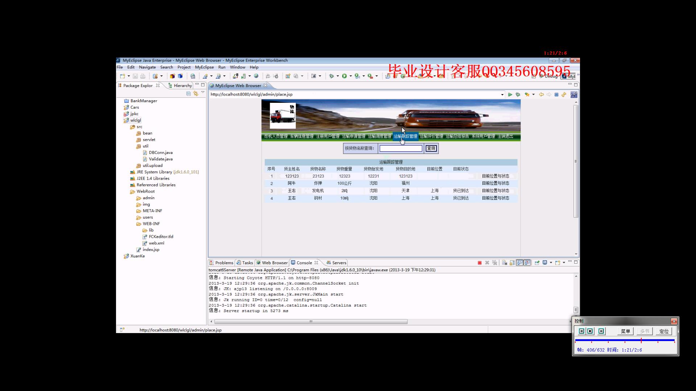
Task: Click the Pin Console icon
Action: [x=537, y=263]
